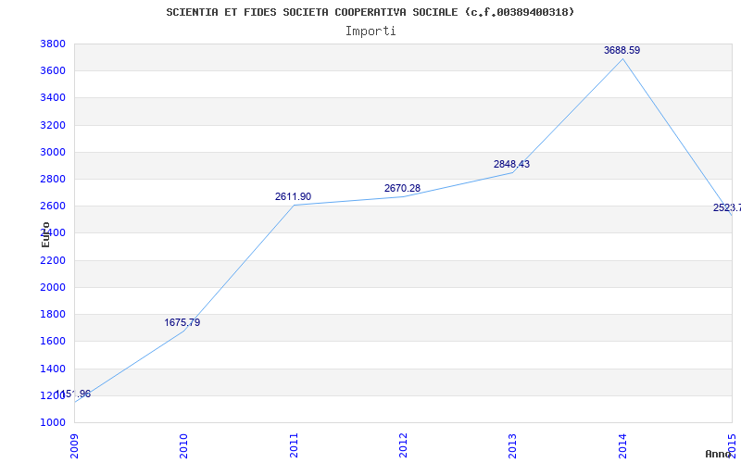This screenshot has height=463, width=741.
Task: Select the 2014 x-axis label
Action: coord(622,446)
